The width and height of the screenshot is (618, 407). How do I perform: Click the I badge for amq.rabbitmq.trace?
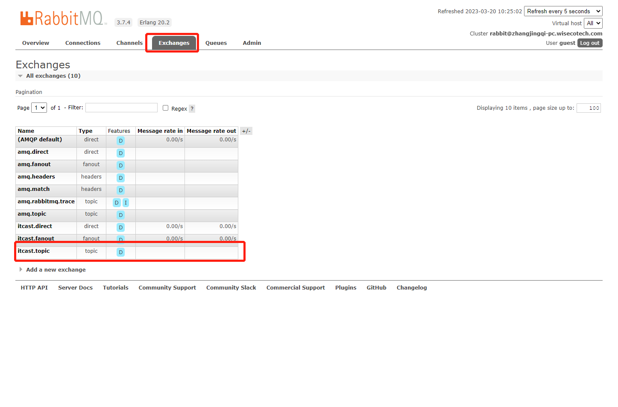tap(126, 202)
